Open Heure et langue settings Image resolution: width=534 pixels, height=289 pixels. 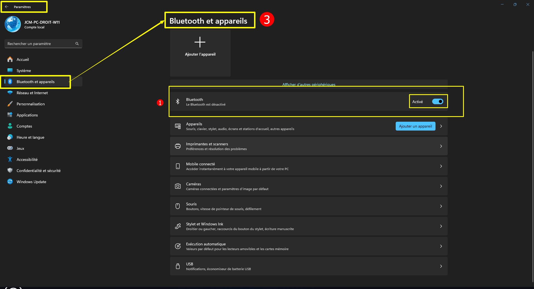pos(43,137)
